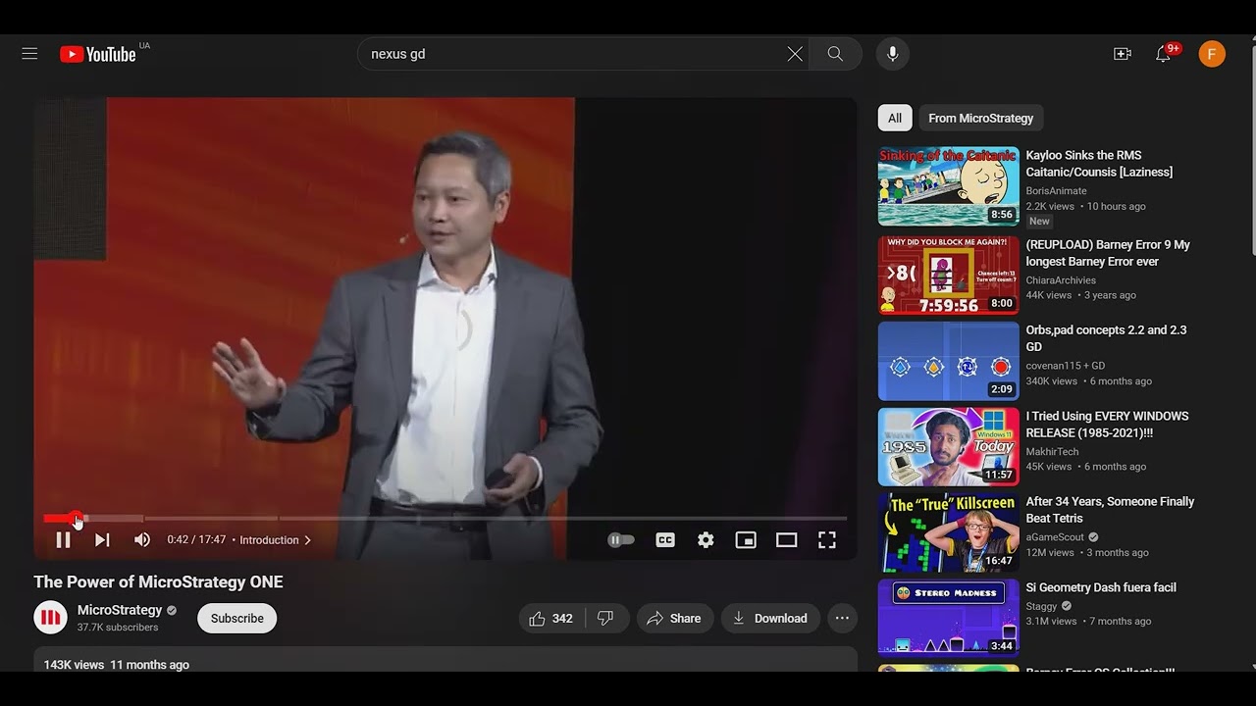Run search with the magnifier button
Screen dimensions: 1256x706
point(835,54)
